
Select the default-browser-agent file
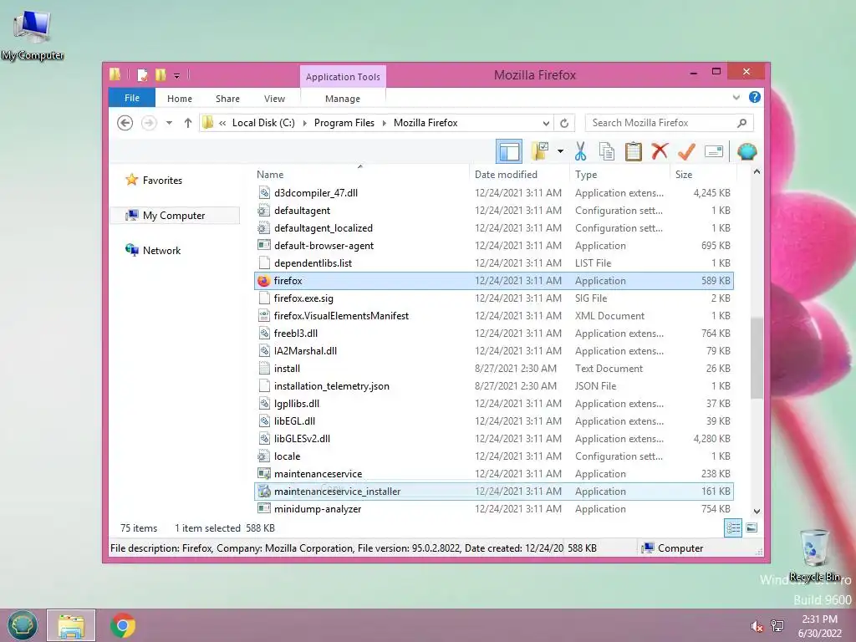click(493, 246)
